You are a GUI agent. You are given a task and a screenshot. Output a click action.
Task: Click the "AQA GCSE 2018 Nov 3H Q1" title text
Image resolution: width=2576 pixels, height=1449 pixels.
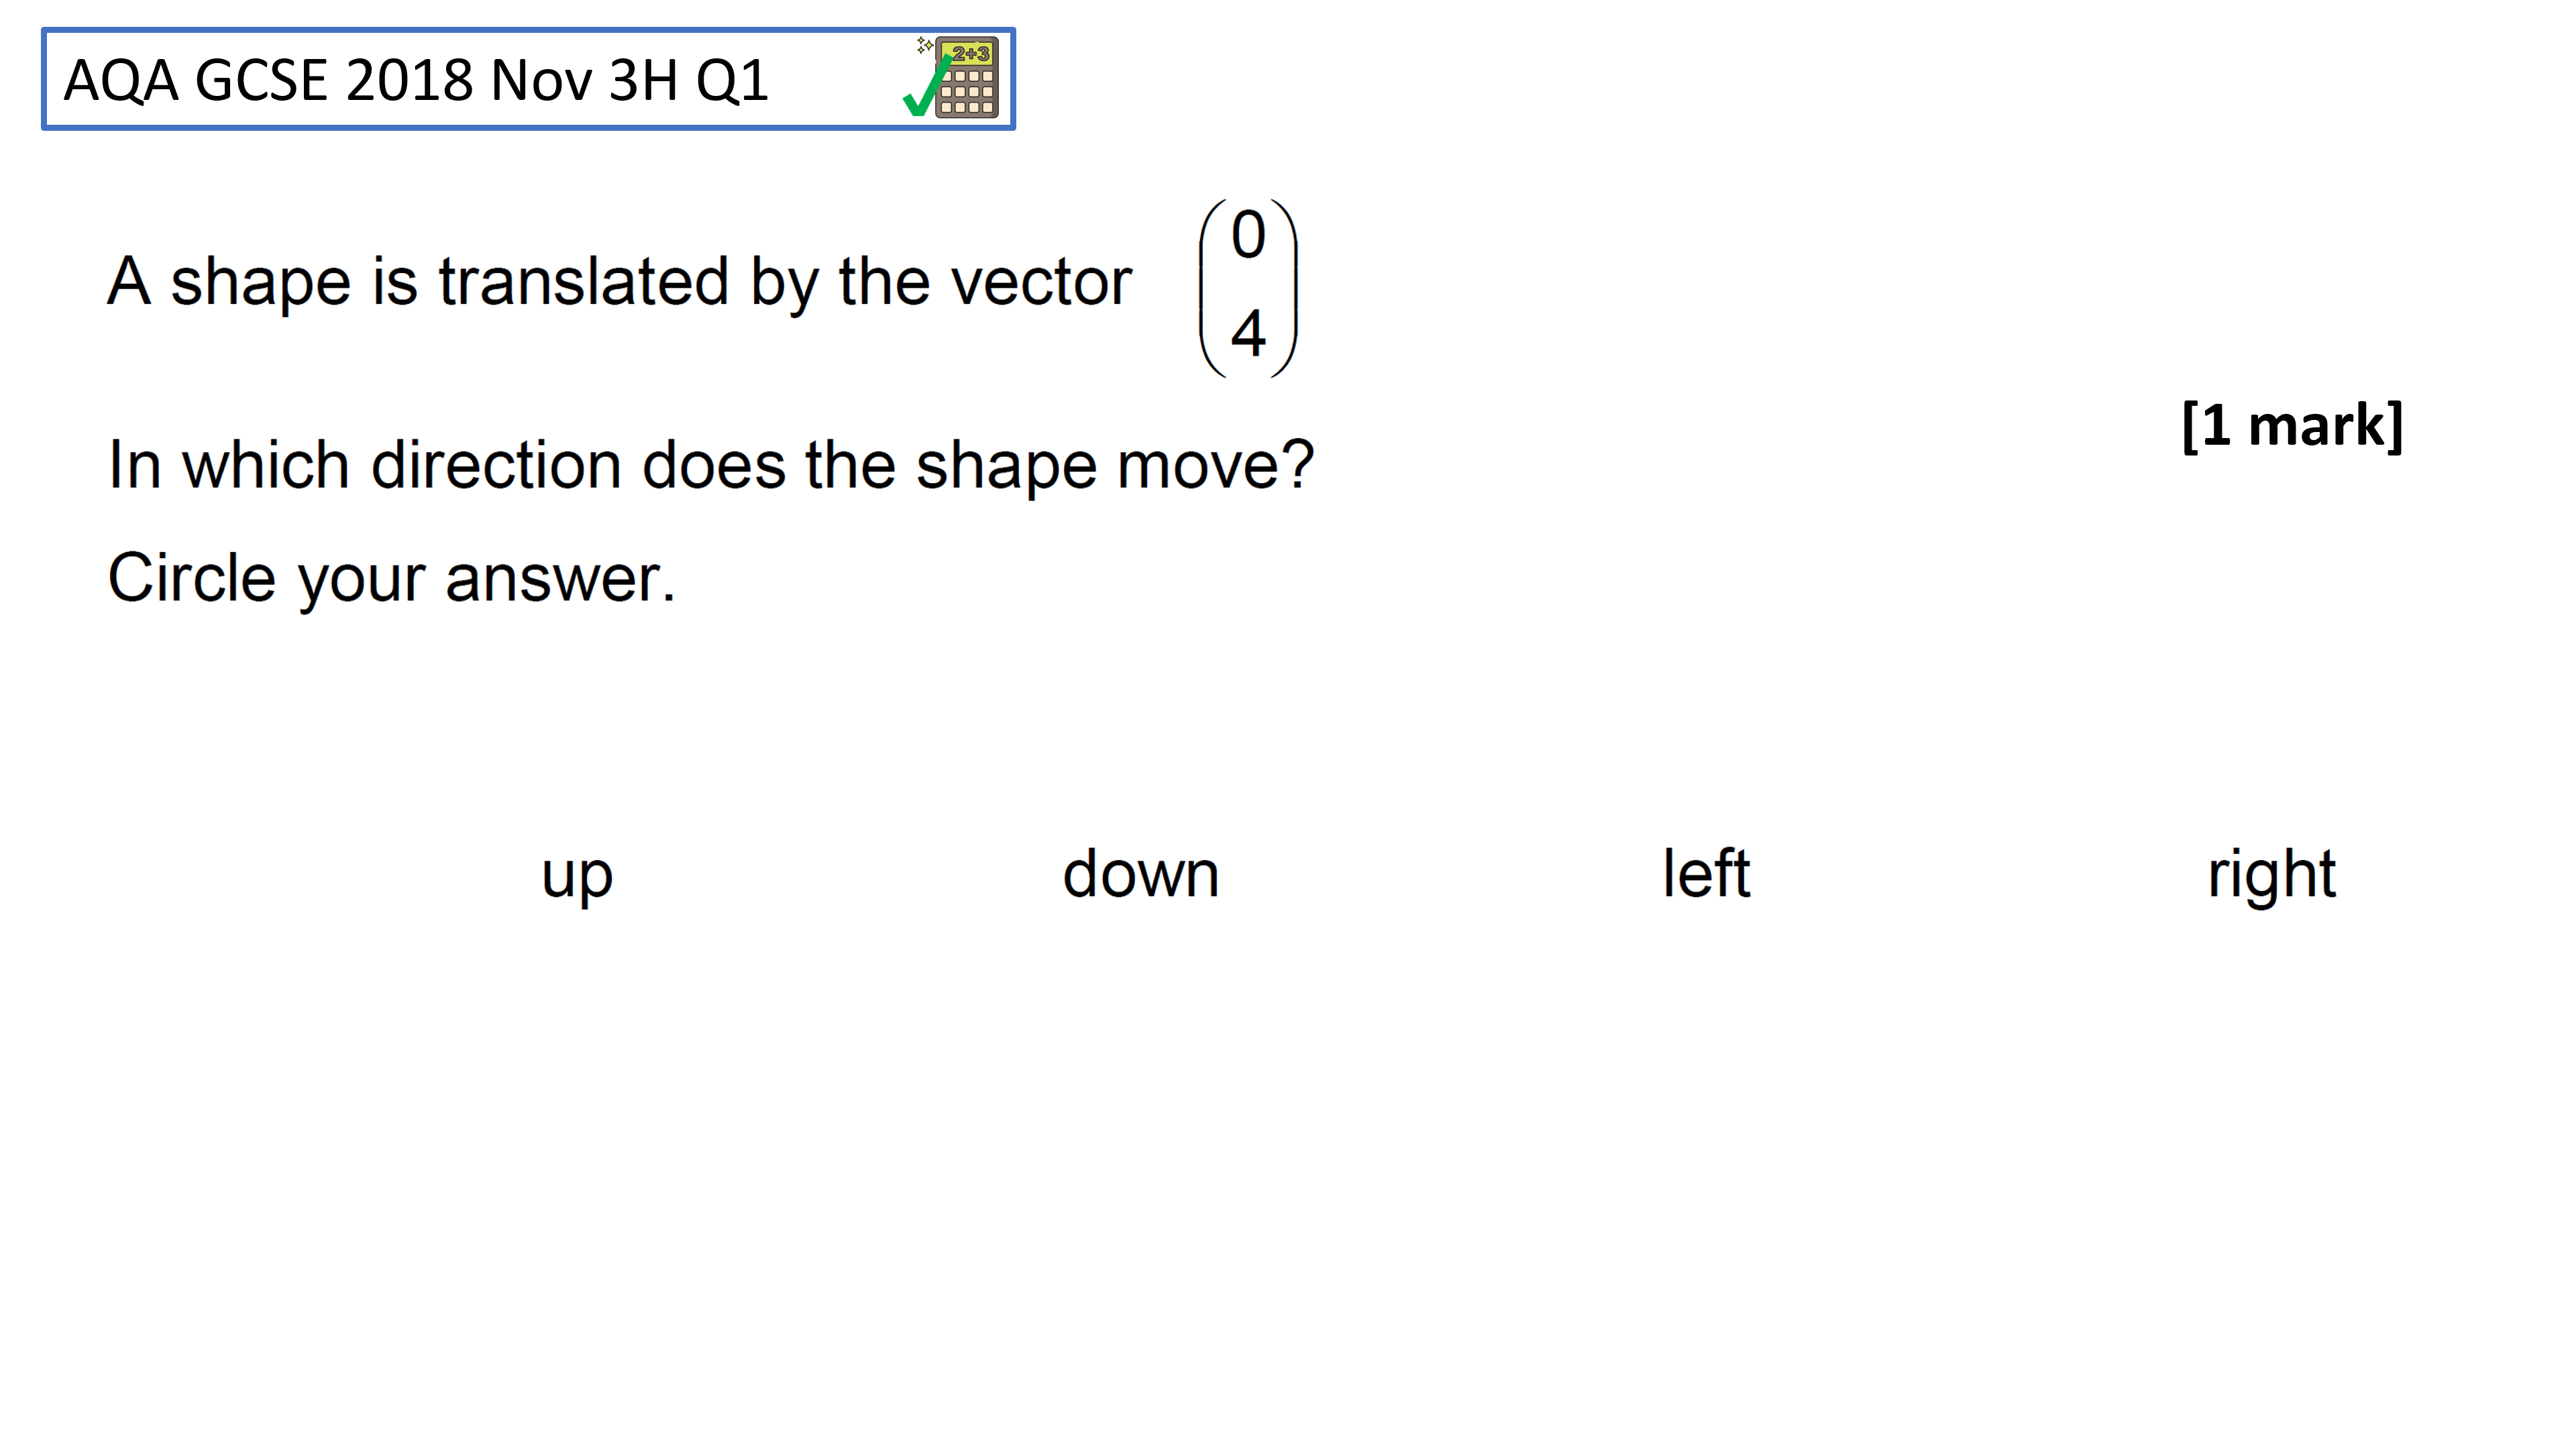[416, 80]
